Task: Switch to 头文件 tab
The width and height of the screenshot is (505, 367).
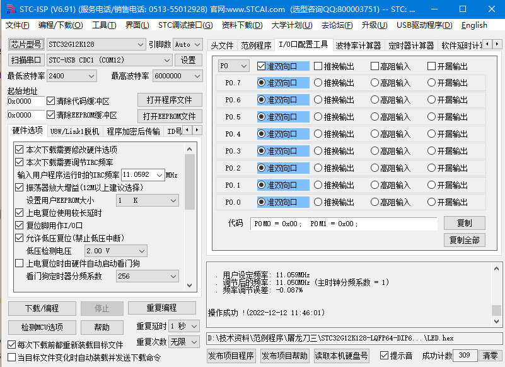Action: click(222, 45)
